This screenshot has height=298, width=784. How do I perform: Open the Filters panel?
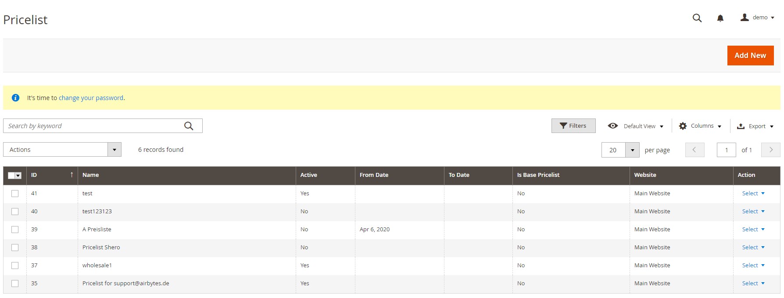point(573,126)
